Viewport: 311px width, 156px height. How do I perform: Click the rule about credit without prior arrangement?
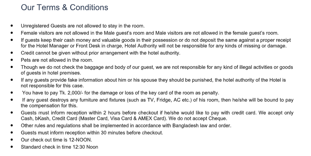coord(100,53)
